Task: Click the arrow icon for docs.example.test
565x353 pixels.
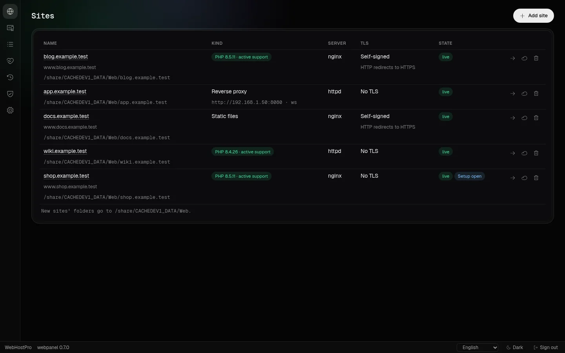Action: point(512,118)
